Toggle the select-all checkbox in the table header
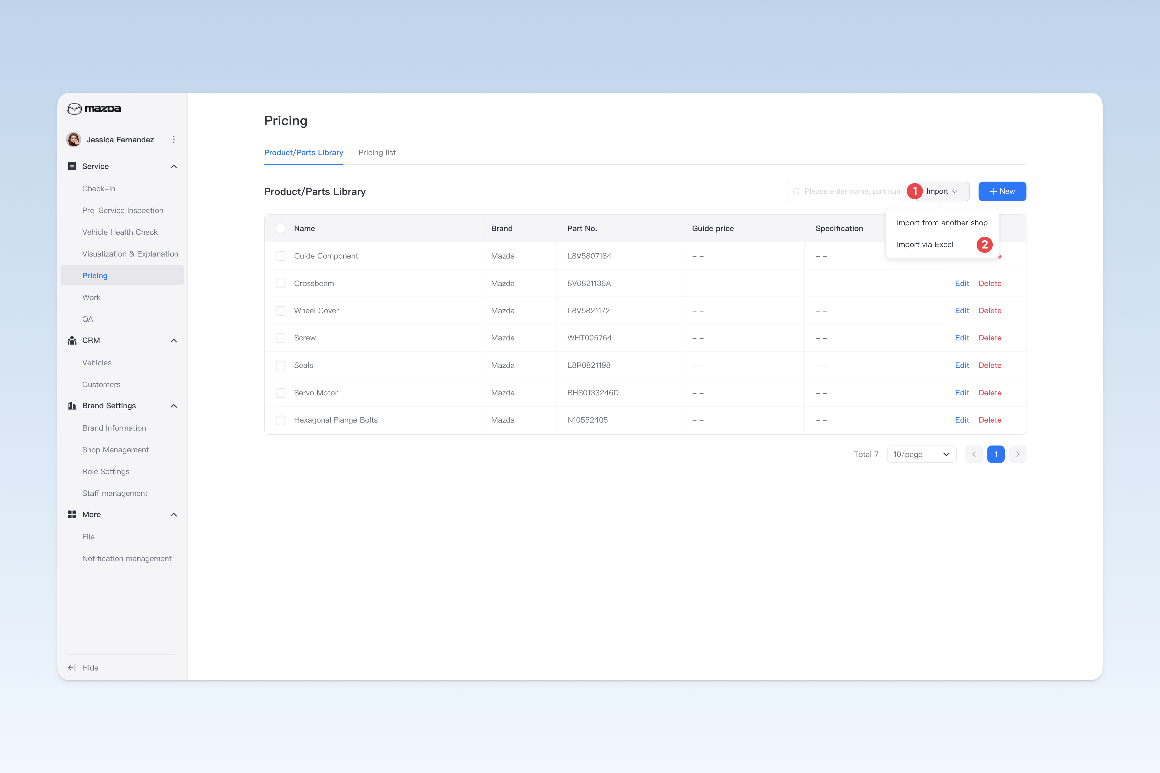1160x773 pixels. (x=280, y=228)
